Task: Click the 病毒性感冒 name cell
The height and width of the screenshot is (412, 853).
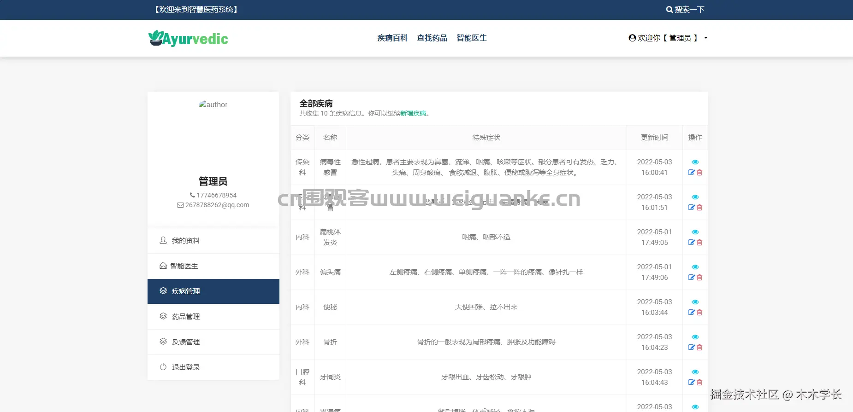Action: pyautogui.click(x=330, y=167)
